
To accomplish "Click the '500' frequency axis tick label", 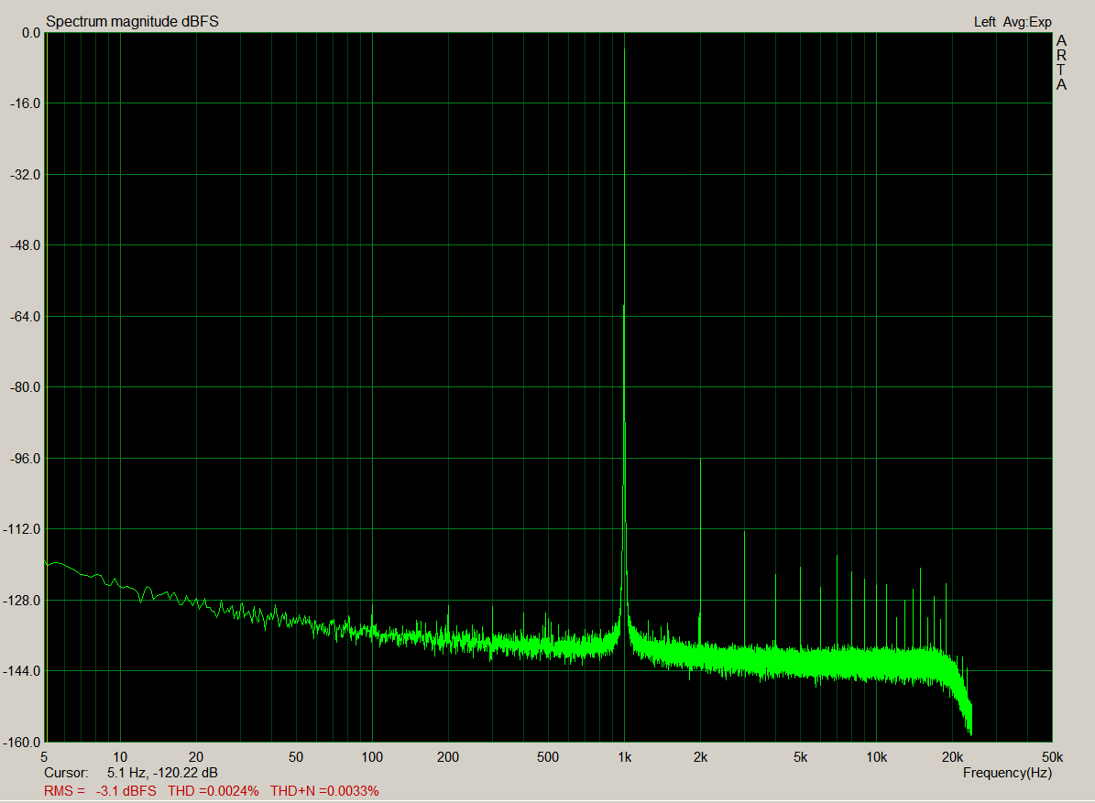I will tap(548, 757).
